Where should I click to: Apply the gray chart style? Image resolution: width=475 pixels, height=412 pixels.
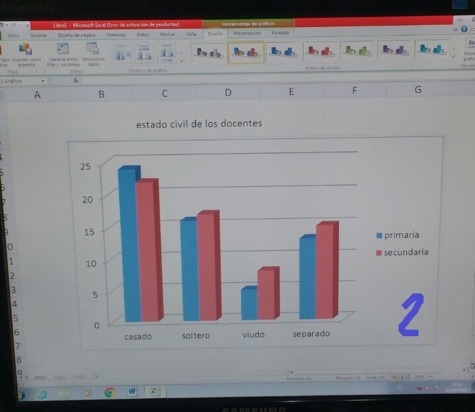click(x=208, y=52)
